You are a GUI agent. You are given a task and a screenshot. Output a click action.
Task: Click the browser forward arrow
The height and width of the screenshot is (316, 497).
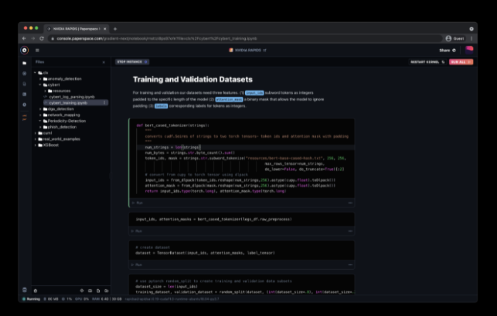(x=33, y=38)
